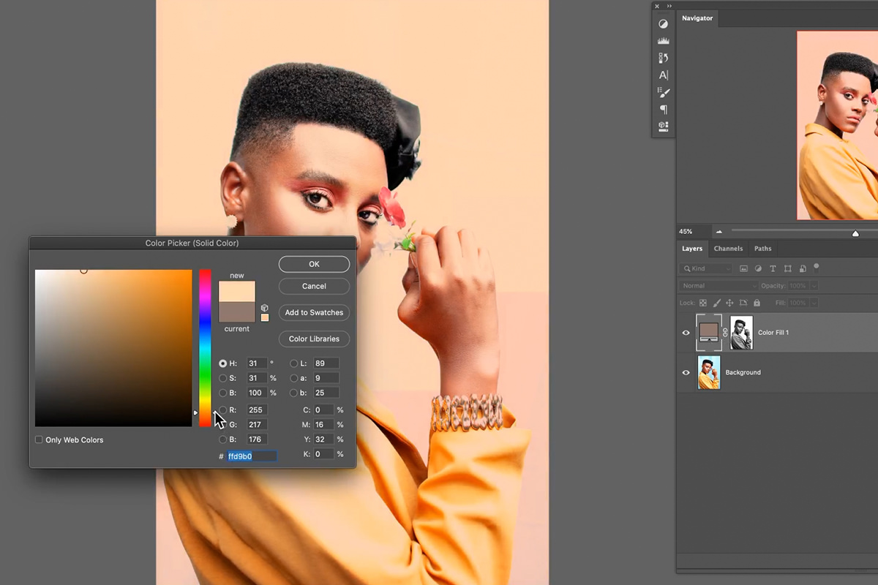Switch to the Channels tab
The image size is (878, 585).
pyautogui.click(x=729, y=249)
